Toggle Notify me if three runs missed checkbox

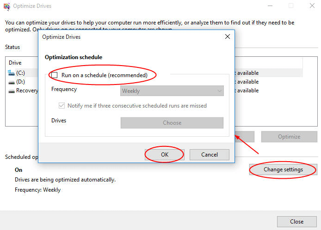coord(62,106)
